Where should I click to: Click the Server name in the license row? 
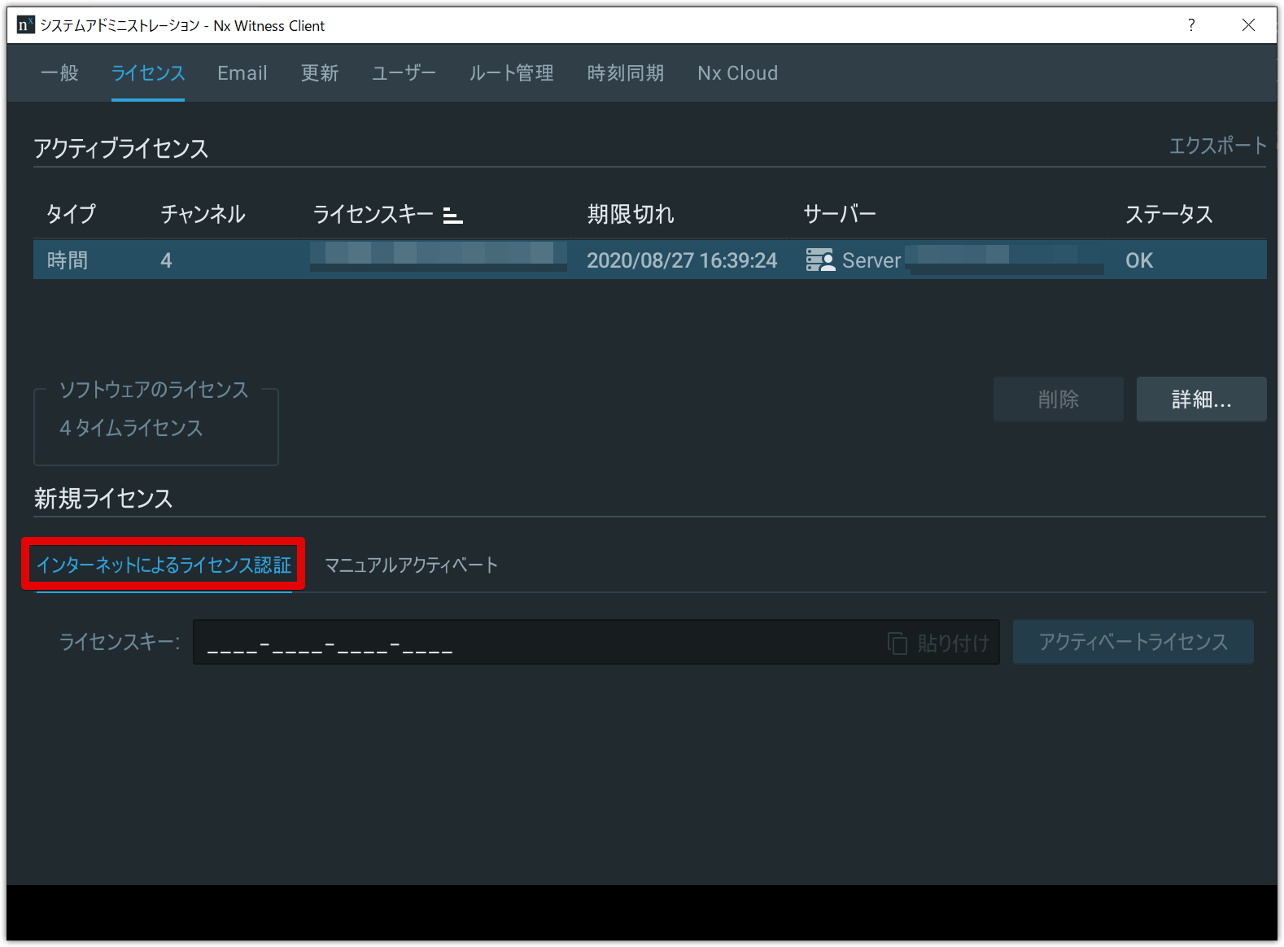tap(871, 260)
